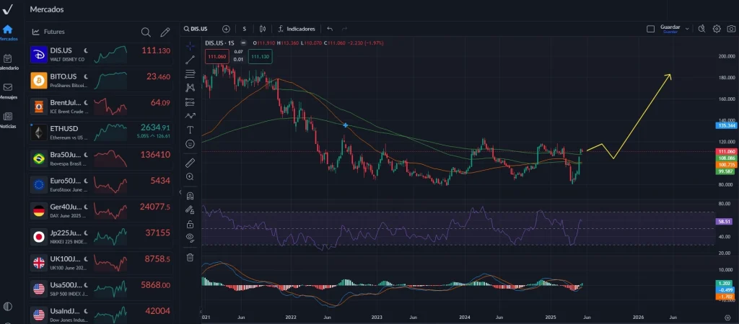
Task: Open the DIS.US symbol search
Action: pyautogui.click(x=196, y=29)
